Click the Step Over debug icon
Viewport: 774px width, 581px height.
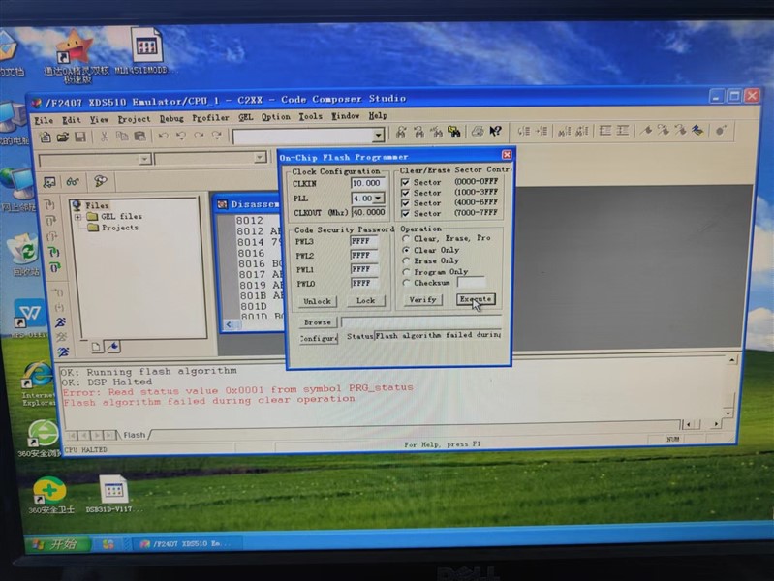(x=50, y=220)
